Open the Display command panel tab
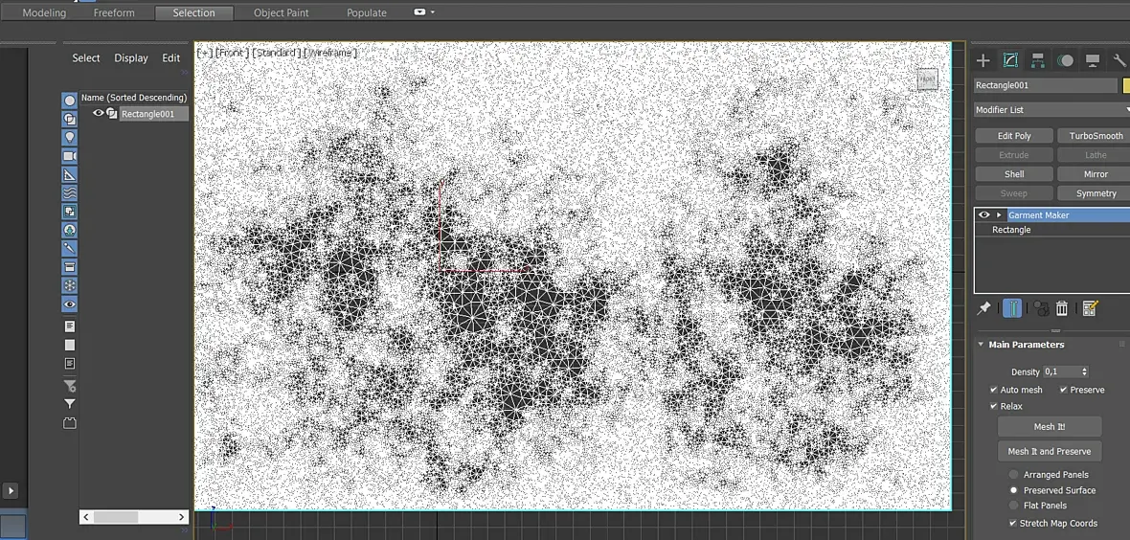This screenshot has width=1130, height=540. tap(1093, 60)
